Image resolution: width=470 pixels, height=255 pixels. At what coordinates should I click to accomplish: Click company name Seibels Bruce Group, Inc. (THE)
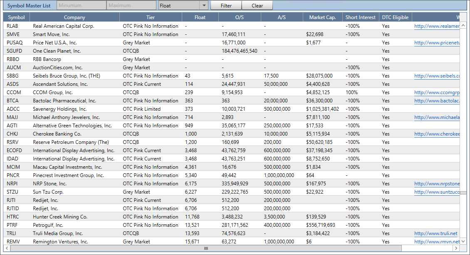click(67, 76)
